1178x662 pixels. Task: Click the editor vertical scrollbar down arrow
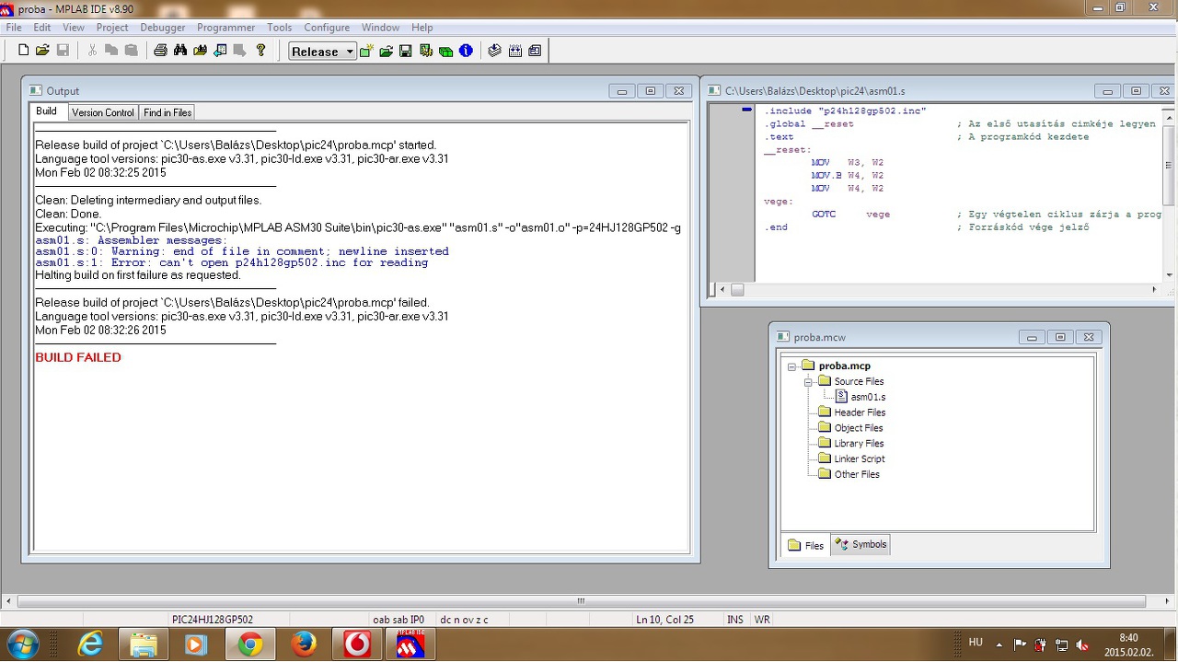point(1170,274)
